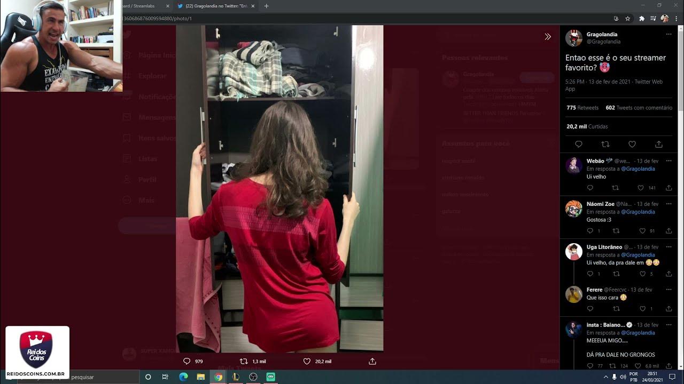684x384 pixels.
Task: Like Uga Litorâneo's reply with 5 likes
Action: 643,274
